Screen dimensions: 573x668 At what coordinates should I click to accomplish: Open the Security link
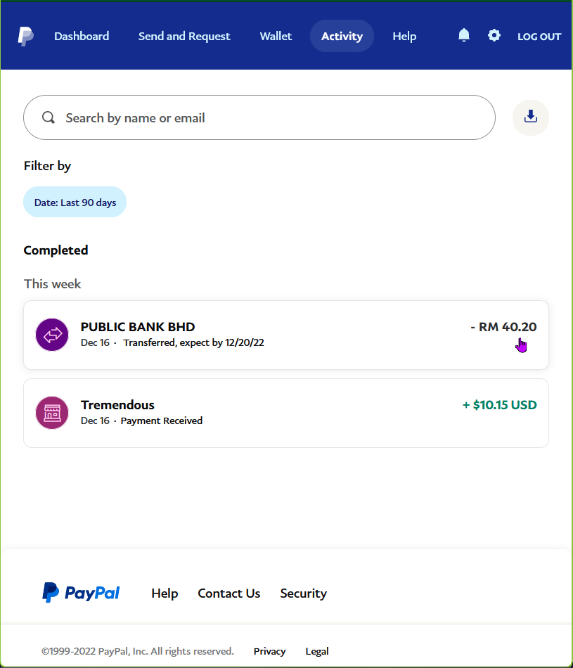point(303,593)
